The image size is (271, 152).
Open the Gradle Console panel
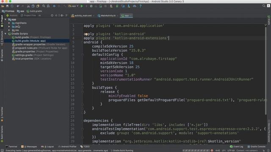pos(256,147)
